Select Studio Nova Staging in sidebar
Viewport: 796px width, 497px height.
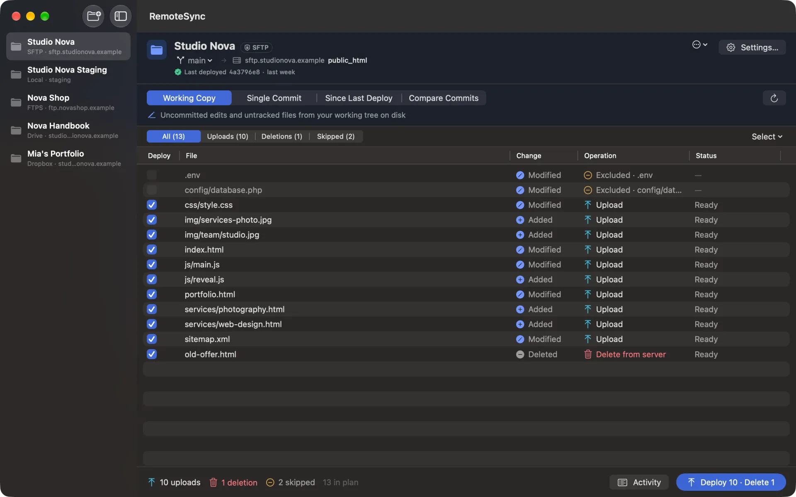pyautogui.click(x=68, y=75)
